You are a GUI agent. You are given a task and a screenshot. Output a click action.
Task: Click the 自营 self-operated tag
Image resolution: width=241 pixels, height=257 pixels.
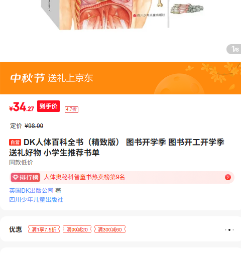pyautogui.click(x=15, y=143)
